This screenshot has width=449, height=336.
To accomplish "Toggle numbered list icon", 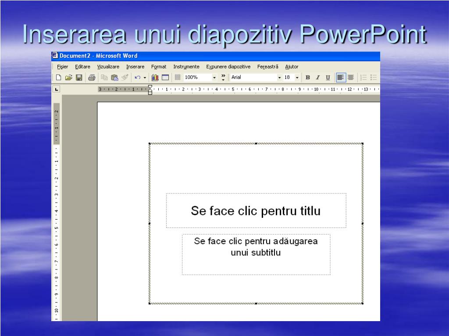I will tap(363, 77).
